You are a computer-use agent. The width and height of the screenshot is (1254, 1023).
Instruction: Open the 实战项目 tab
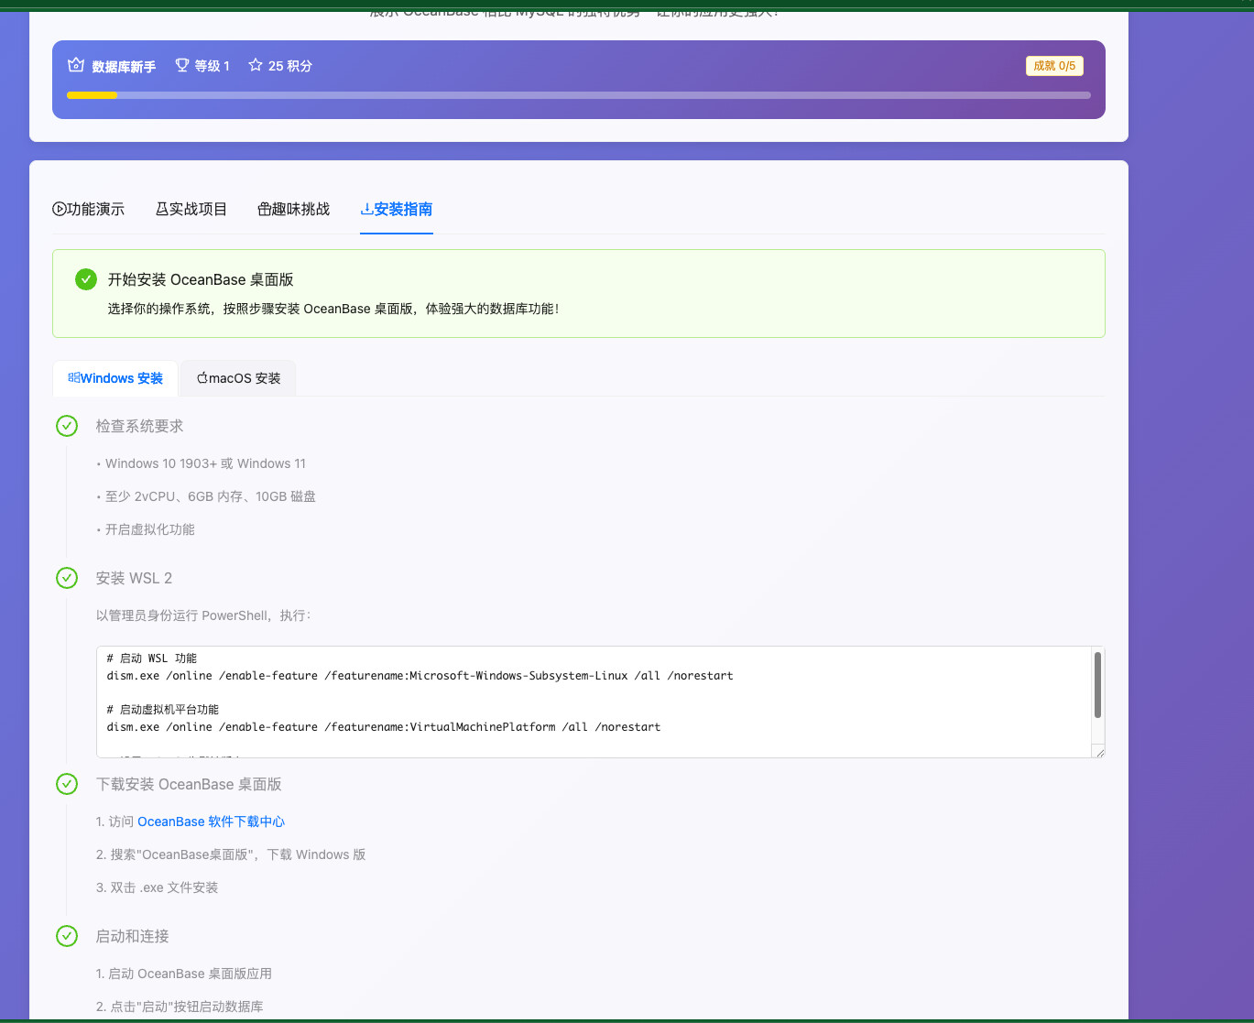point(191,209)
